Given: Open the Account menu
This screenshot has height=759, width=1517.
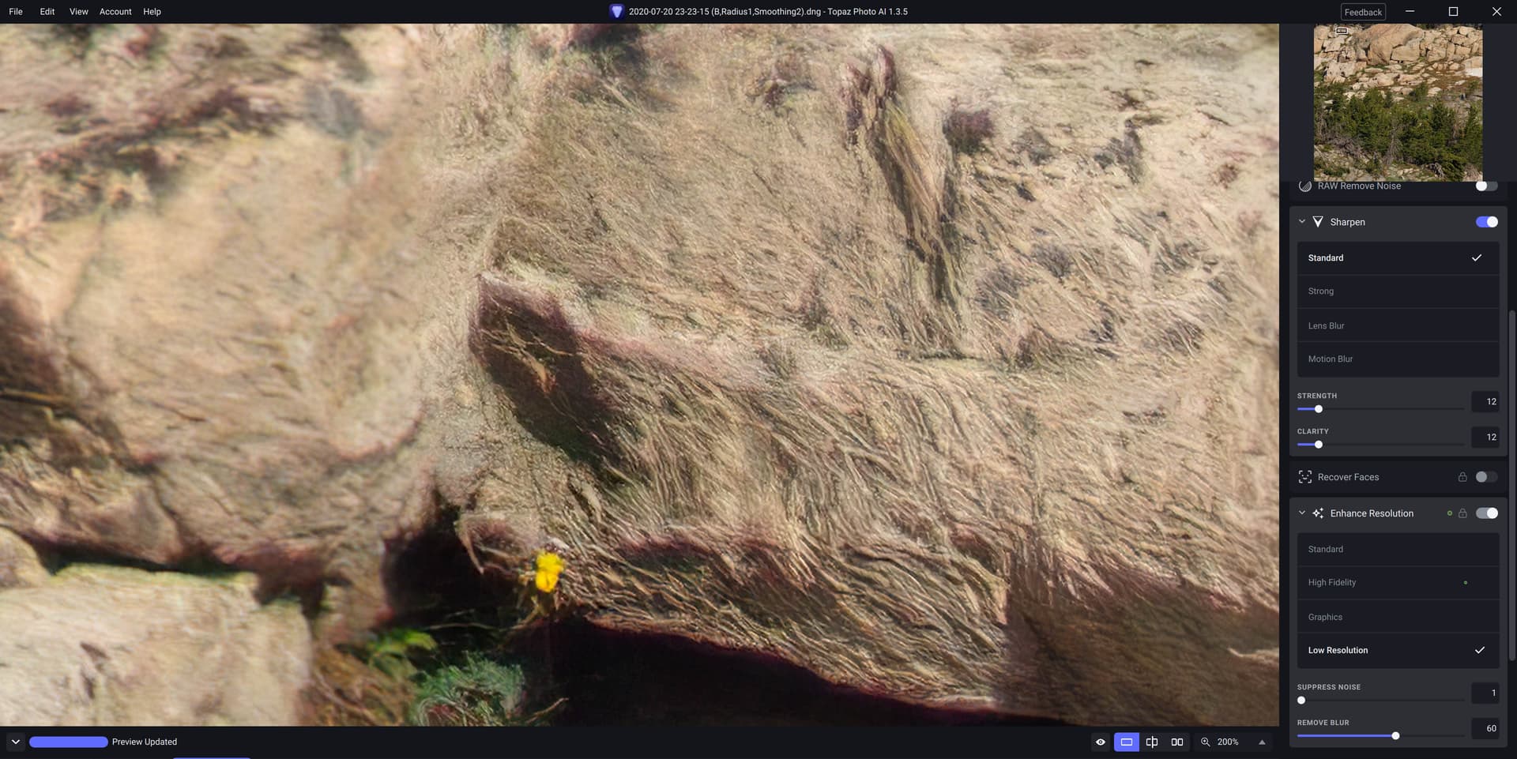Looking at the screenshot, I should point(115,12).
